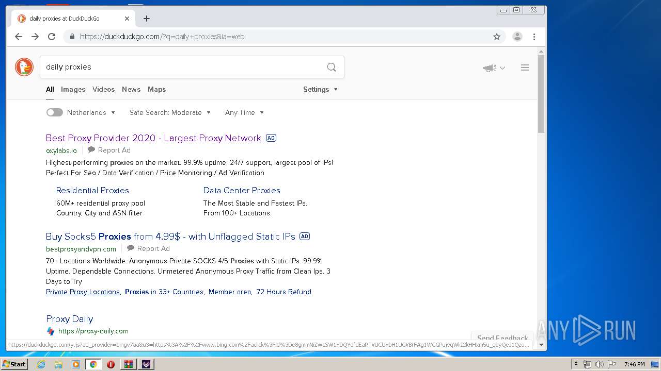Select the daily proxies browser tab
The width and height of the screenshot is (661, 371).
(73, 19)
